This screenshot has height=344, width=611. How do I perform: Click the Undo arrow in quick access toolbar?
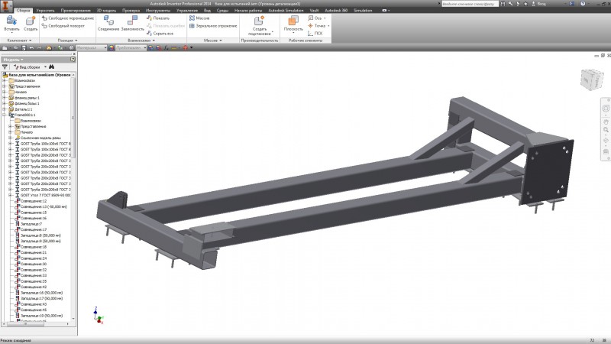[x=31, y=47]
